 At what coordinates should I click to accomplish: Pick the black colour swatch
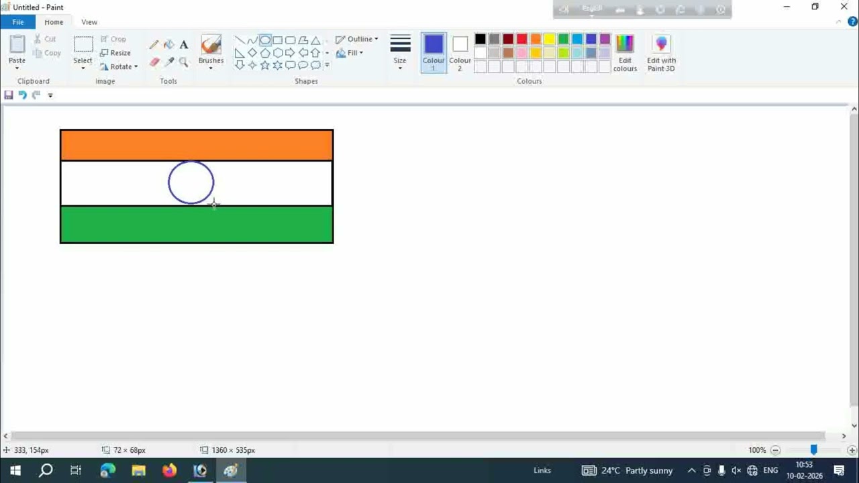(481, 39)
